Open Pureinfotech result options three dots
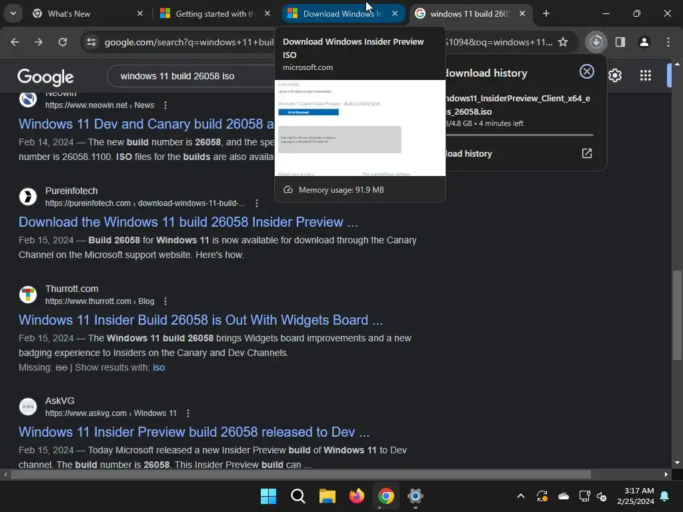Screen dimensions: 683x512 257,203
